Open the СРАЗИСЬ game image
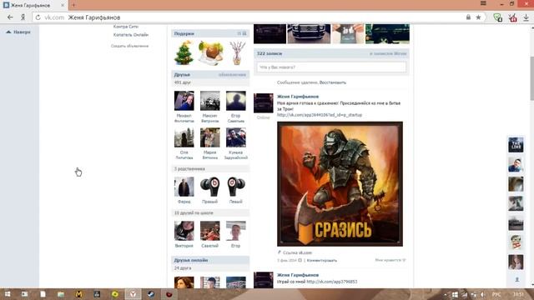Screen dimensions: 534x300 point(340,183)
